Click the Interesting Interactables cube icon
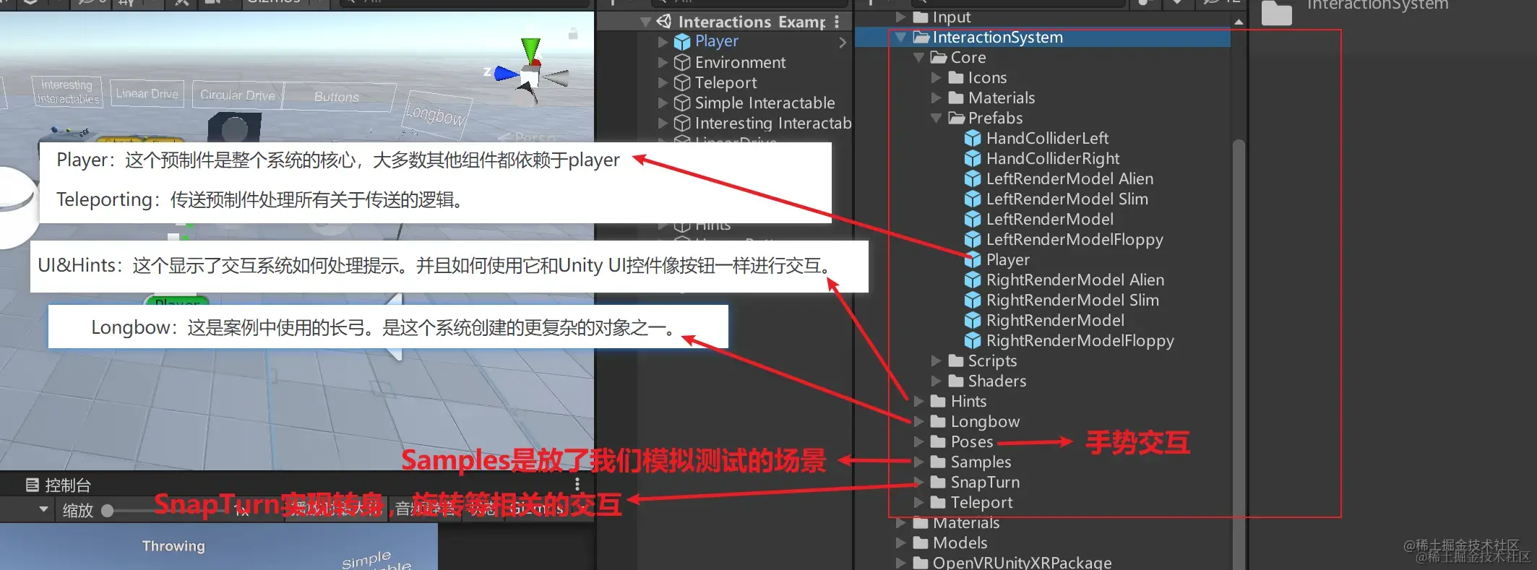 (x=682, y=123)
